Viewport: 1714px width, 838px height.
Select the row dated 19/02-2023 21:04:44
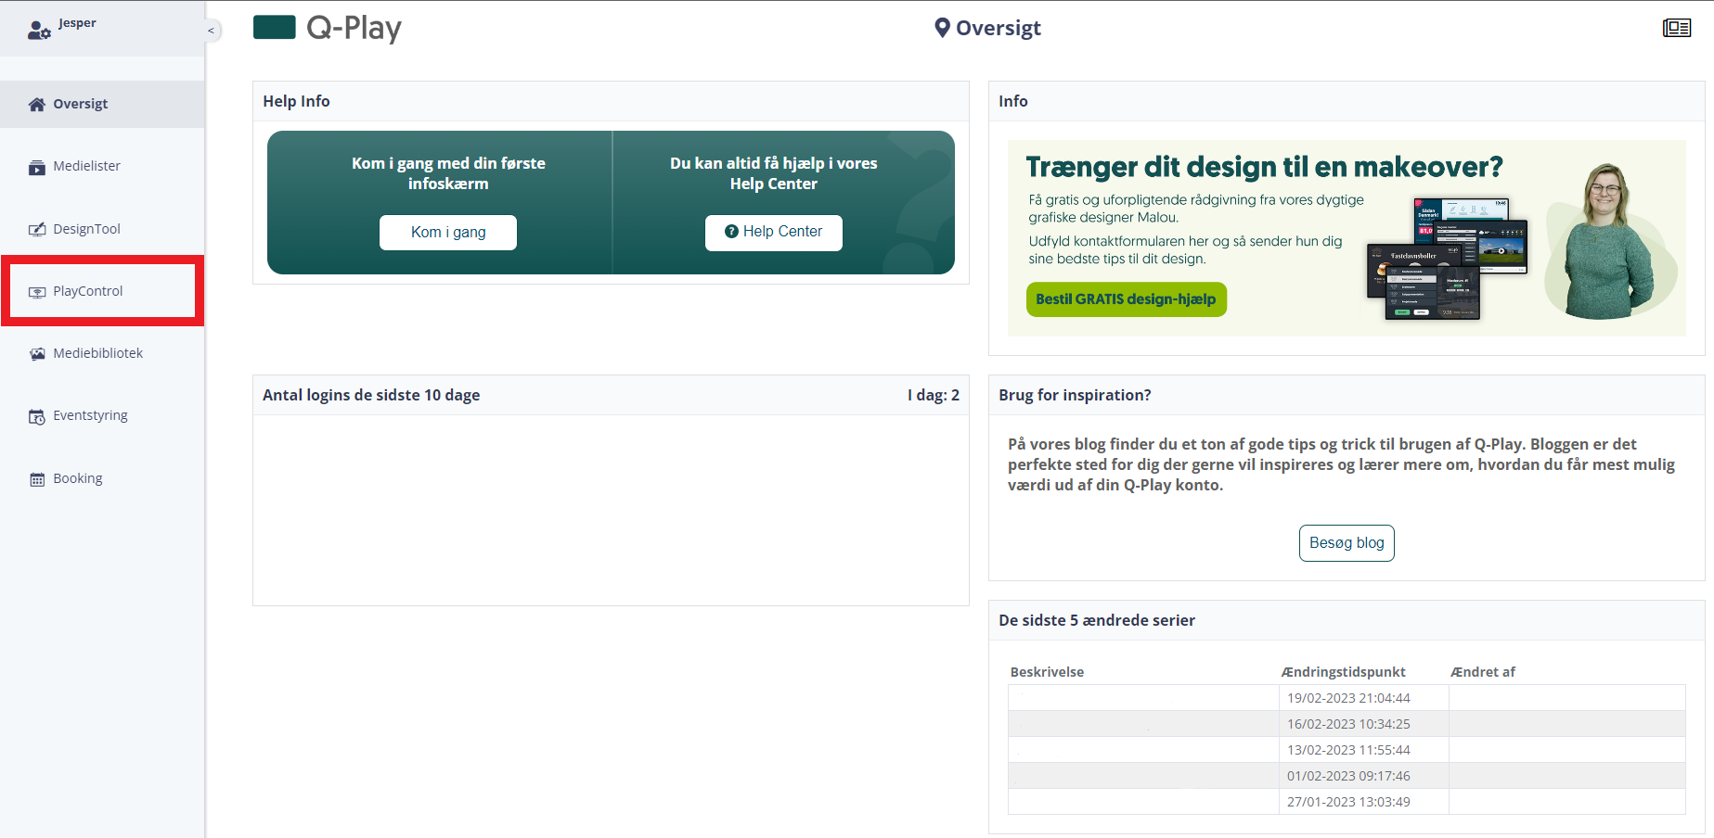click(x=1347, y=698)
